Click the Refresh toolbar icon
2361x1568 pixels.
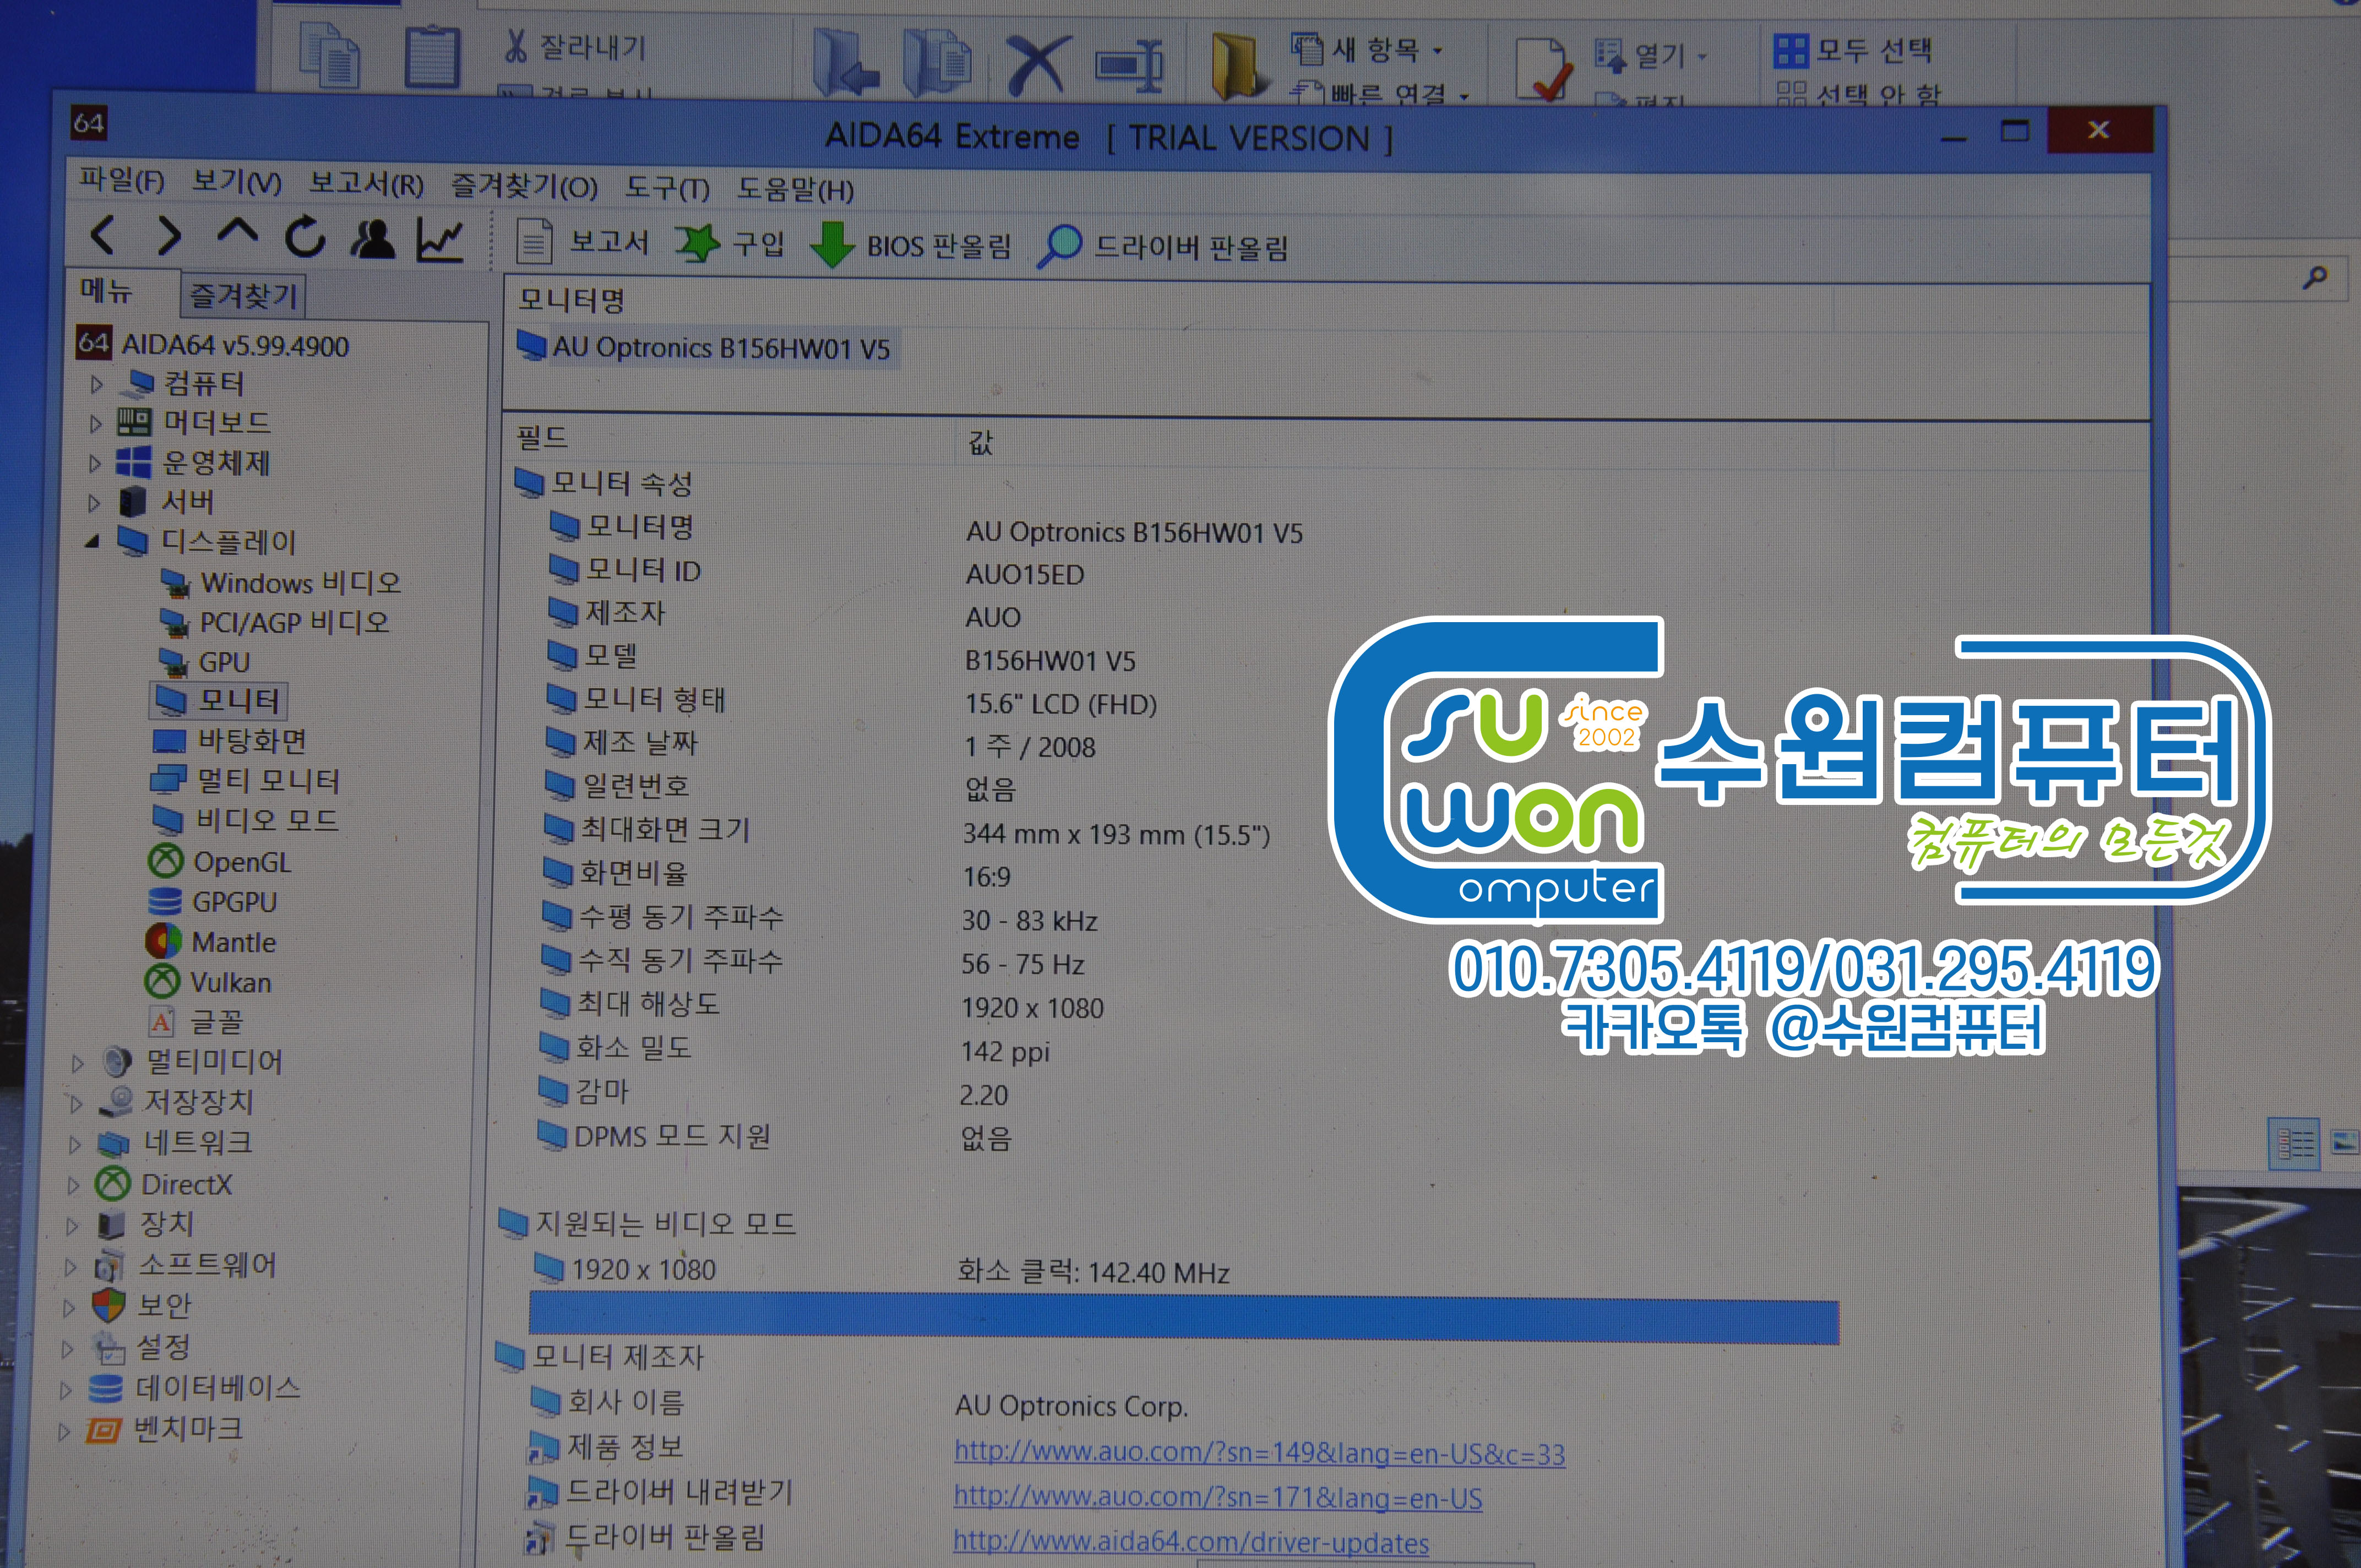[305, 238]
